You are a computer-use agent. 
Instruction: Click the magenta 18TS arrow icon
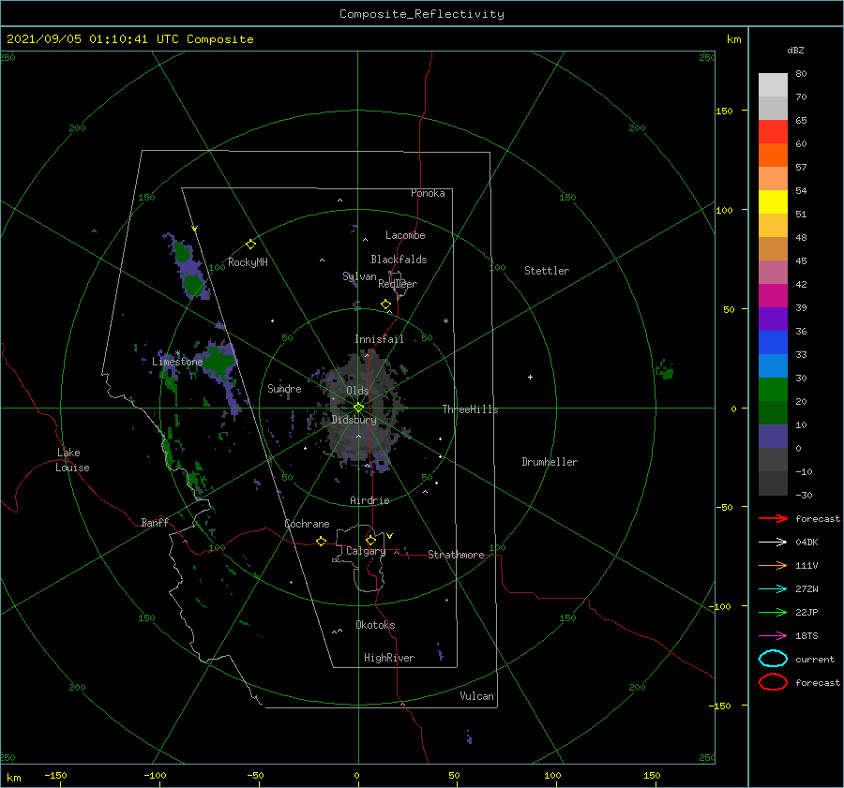[773, 636]
